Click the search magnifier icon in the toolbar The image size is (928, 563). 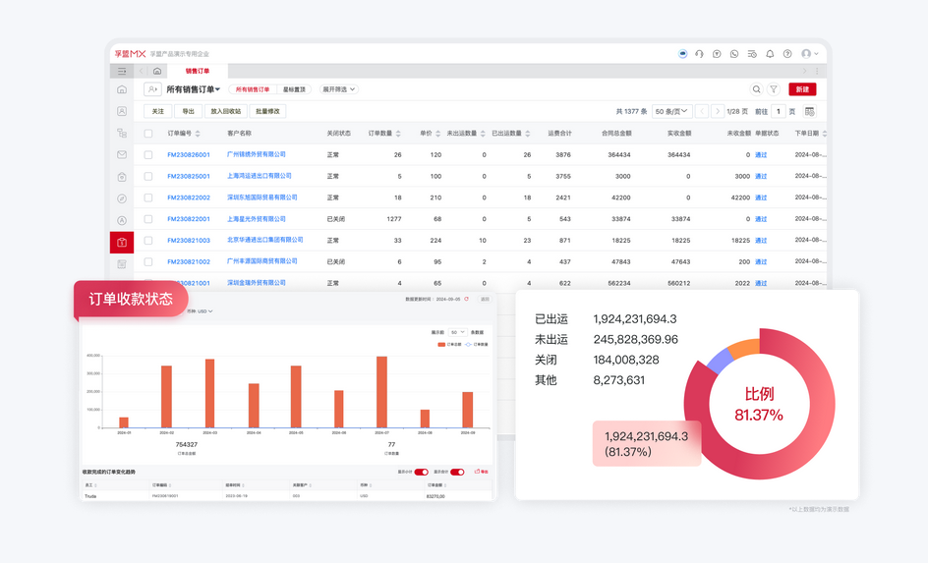(x=756, y=89)
